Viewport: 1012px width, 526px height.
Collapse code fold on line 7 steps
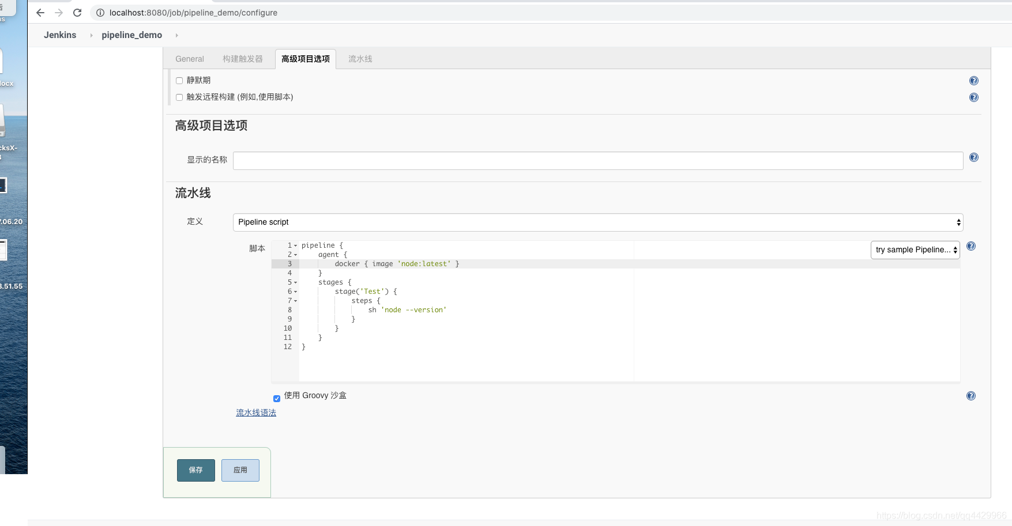(296, 301)
